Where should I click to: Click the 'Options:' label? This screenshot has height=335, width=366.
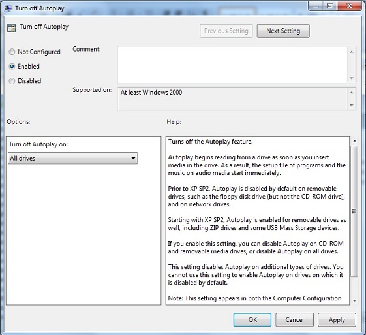(x=18, y=121)
